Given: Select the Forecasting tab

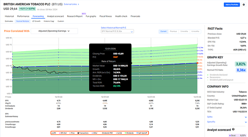Looking at the screenshot, I should 38,16.
